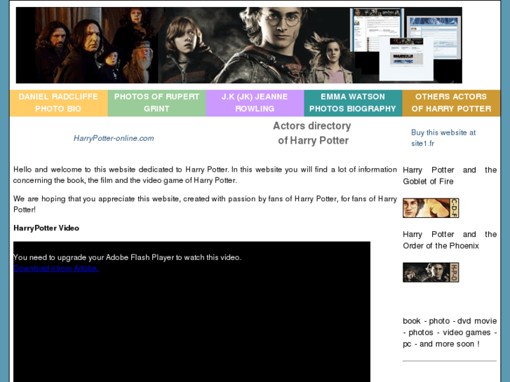Open the Order of the Phoenix H-P-O thumbnail
This screenshot has width=510, height=382.
(431, 273)
